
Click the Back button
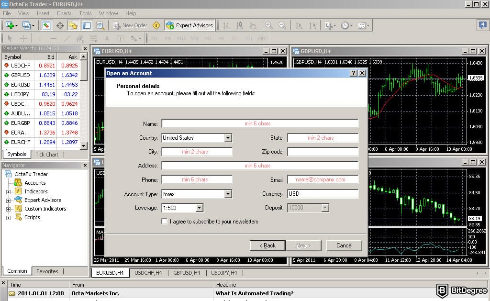click(x=267, y=245)
